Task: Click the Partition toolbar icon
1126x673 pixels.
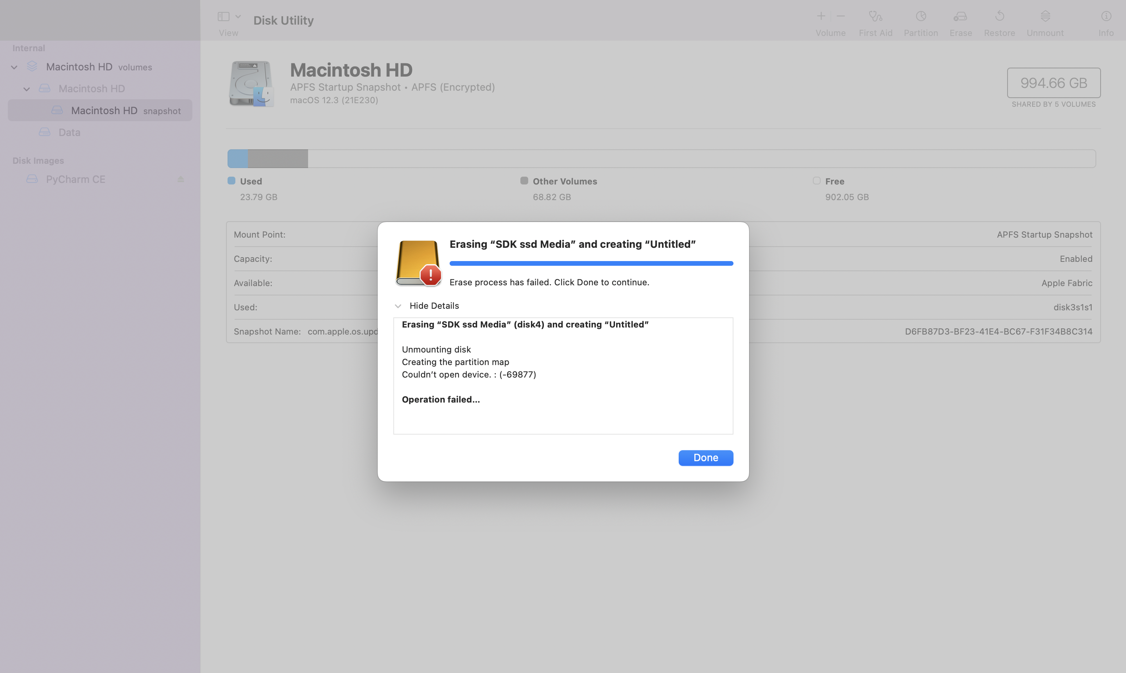Action: pos(920,17)
